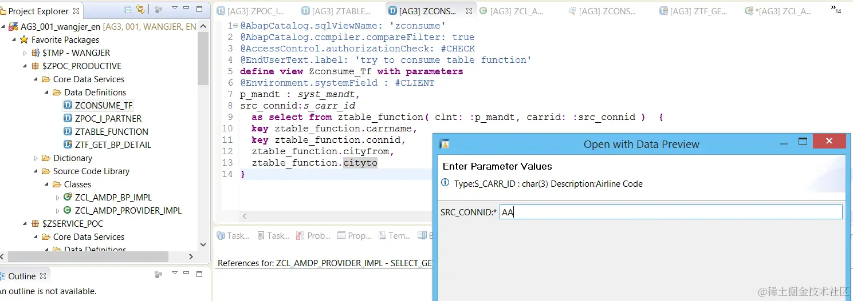Screen dimensions: 853x301
Task: Collapse the annotation block fold marker on line 1
Action: 237,26
